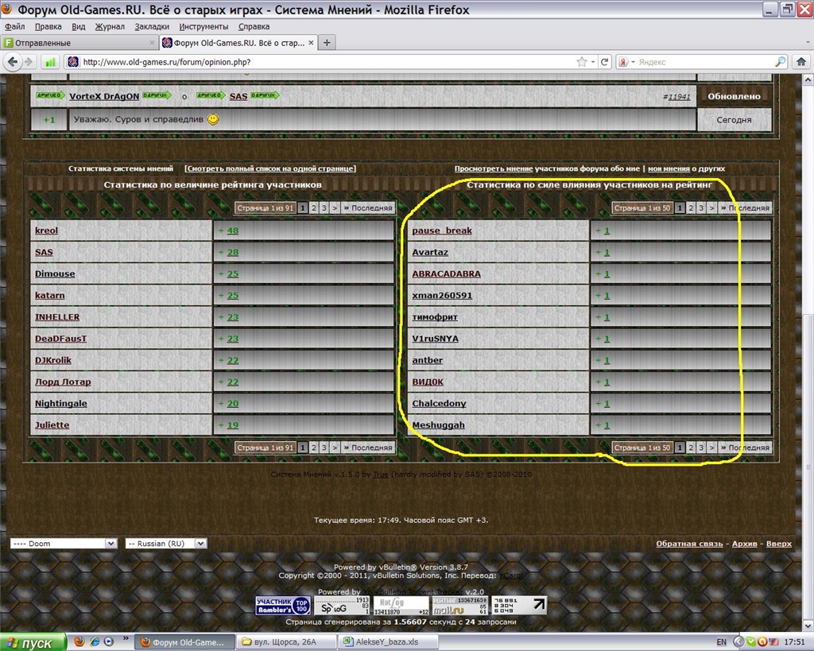Open pause_break user link
Viewport: 814px width, 651px height.
[442, 231]
